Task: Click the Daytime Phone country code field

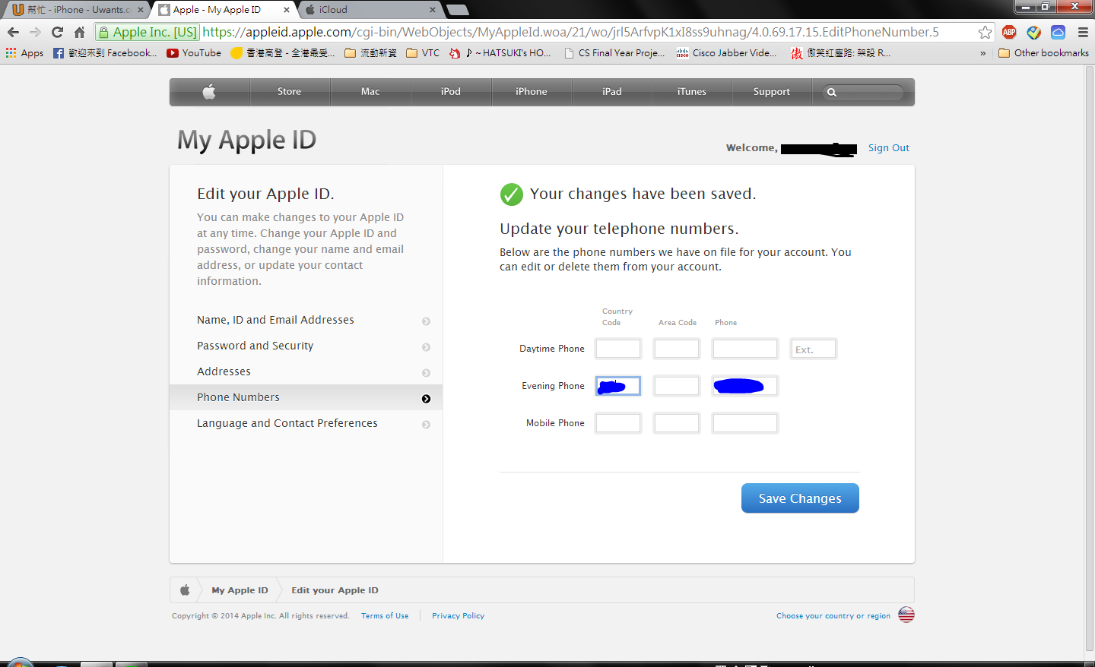Action: coord(618,349)
